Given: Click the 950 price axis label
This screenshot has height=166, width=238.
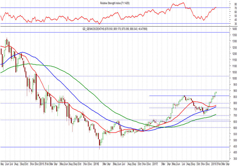Looking at the screenshot, I should 235,85.
